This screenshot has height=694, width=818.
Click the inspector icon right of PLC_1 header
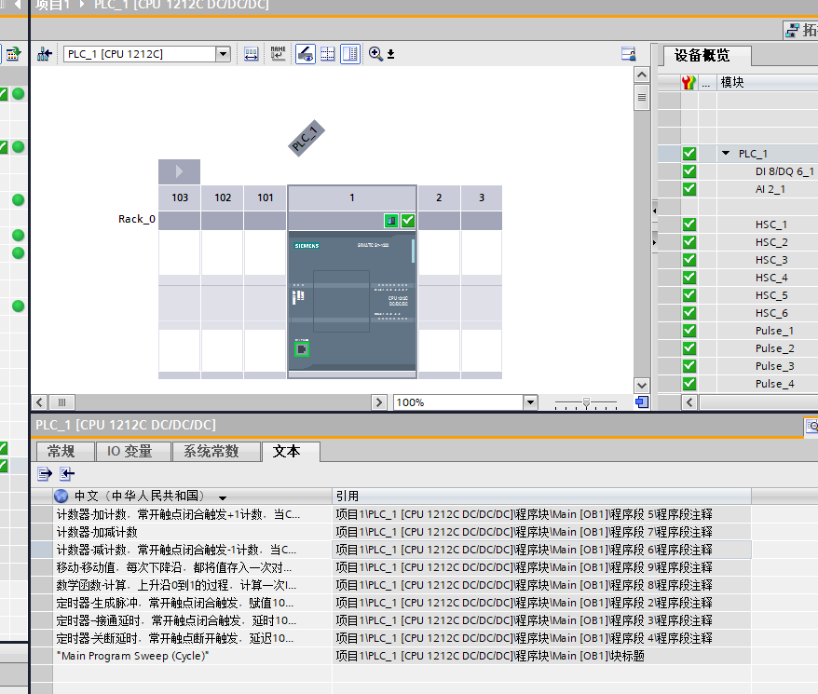(x=811, y=427)
